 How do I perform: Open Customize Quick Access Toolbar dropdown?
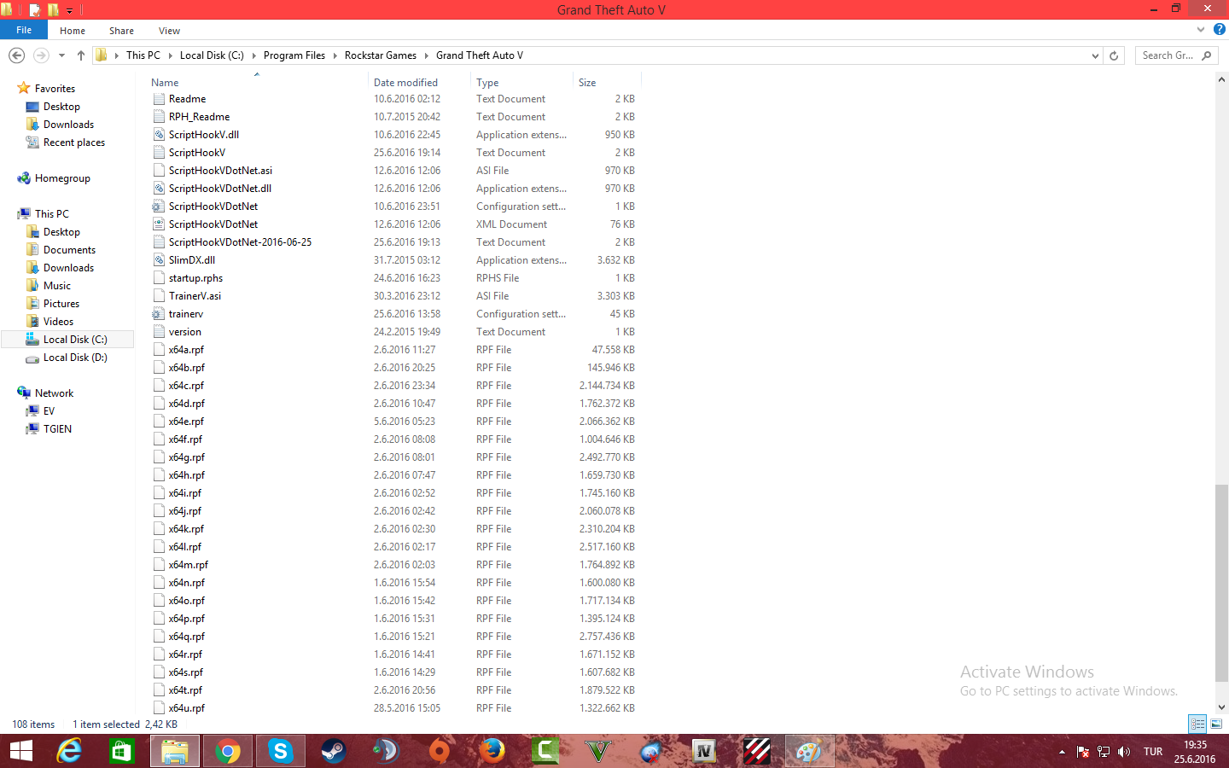point(69,10)
